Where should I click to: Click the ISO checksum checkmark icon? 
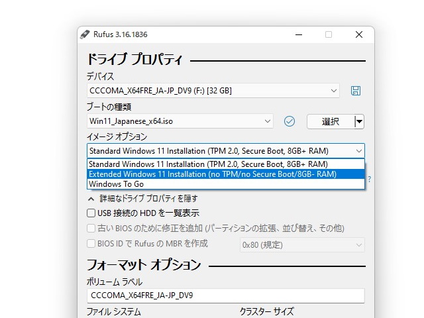pyautogui.click(x=289, y=121)
